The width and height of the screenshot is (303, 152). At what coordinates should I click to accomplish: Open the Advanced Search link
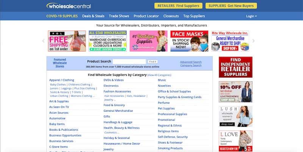191,62
